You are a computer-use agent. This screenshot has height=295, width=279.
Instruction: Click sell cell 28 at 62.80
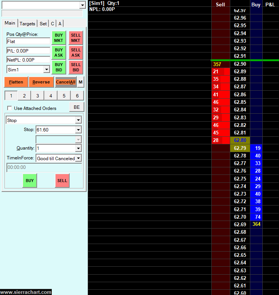pos(221,141)
